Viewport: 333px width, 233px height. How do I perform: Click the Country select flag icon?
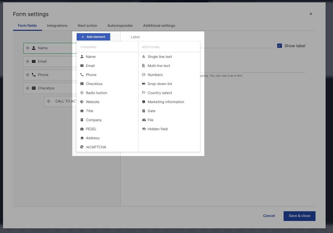[144, 93]
